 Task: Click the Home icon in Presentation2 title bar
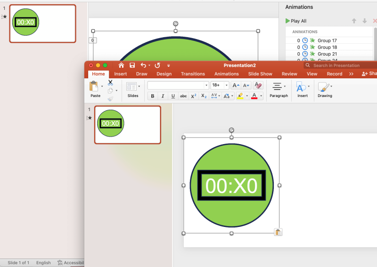tap(121, 65)
